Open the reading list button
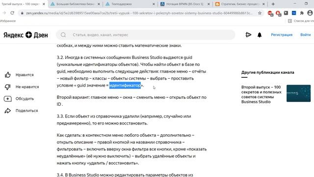Viewport: 314px width, 177px height. pyautogui.click(x=301, y=21)
